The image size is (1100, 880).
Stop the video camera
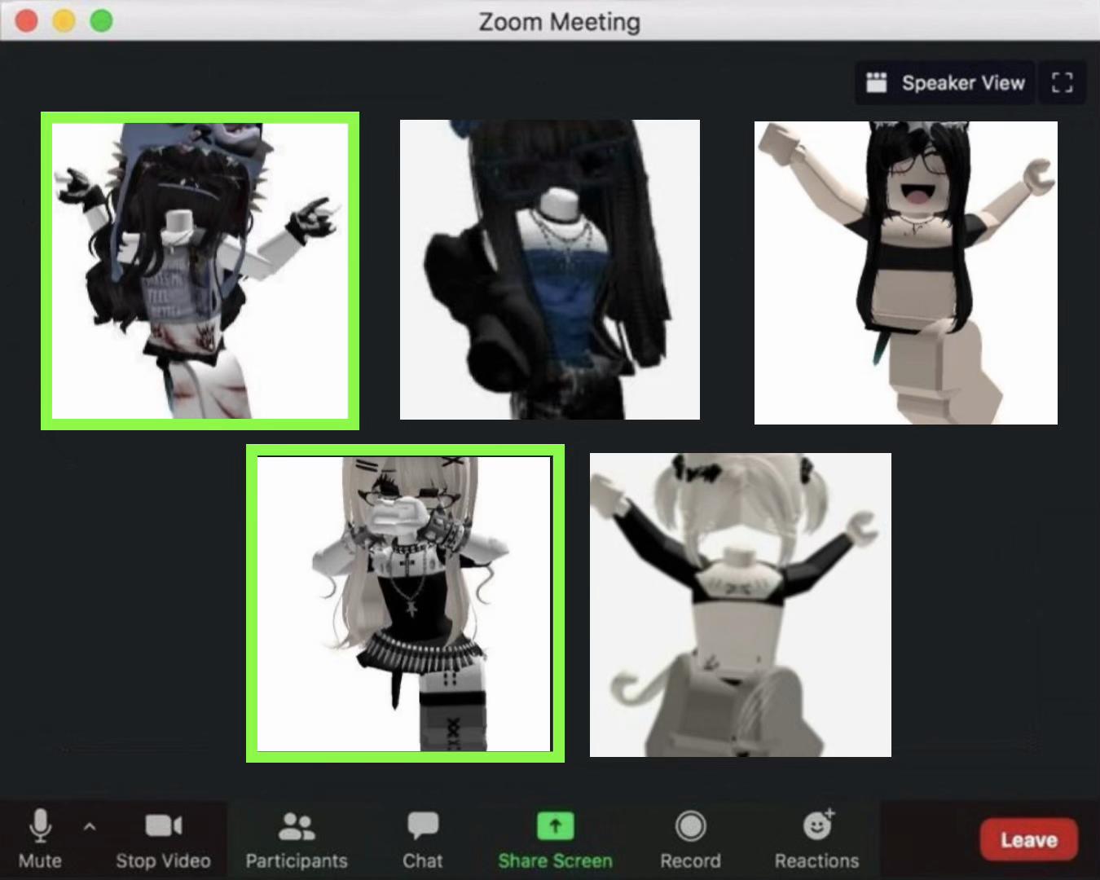tap(163, 838)
